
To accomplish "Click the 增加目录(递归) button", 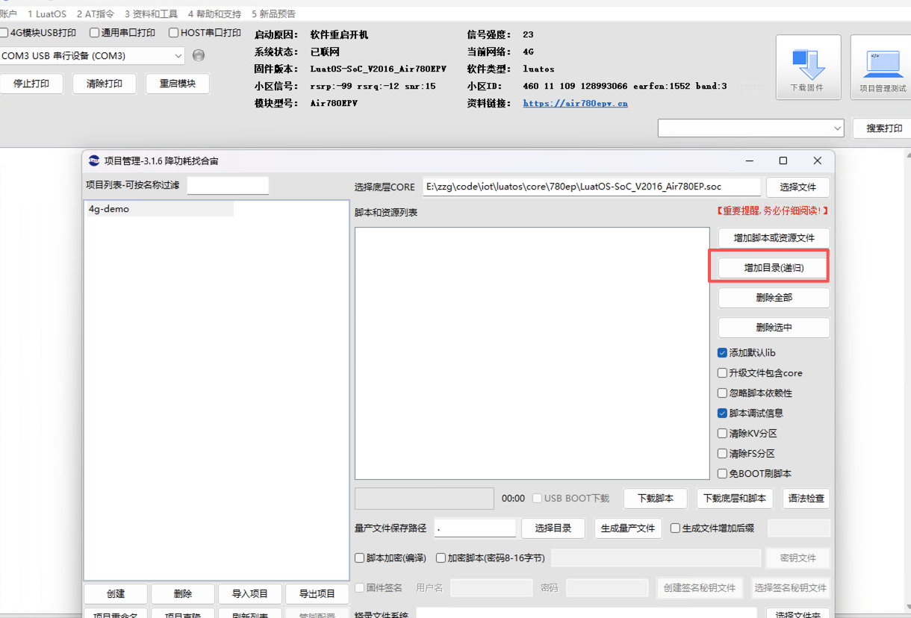I will [x=774, y=268].
